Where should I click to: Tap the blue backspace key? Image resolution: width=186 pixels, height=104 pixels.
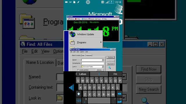click(119, 94)
